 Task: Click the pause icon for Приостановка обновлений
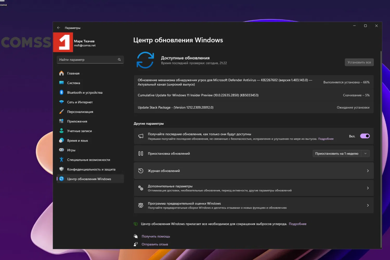[141, 154]
